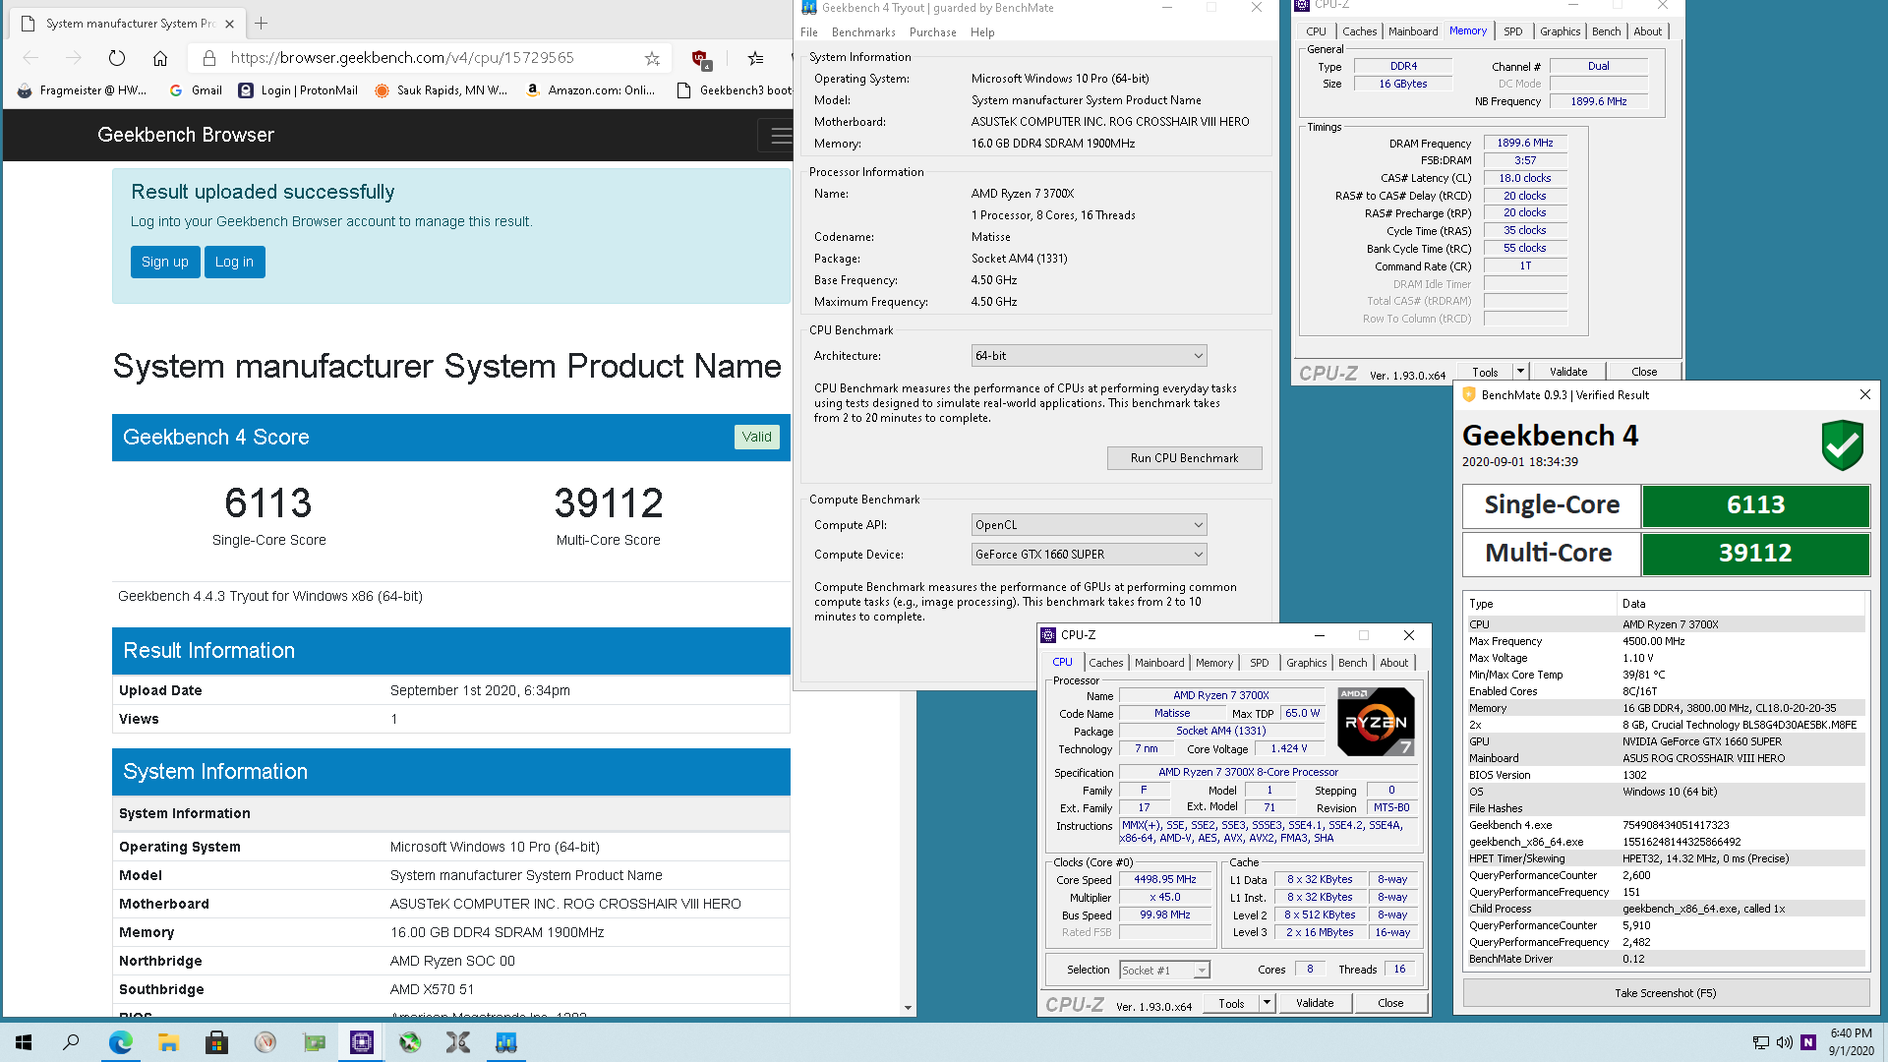Go to browser home page
The width and height of the screenshot is (1888, 1062).
click(160, 58)
